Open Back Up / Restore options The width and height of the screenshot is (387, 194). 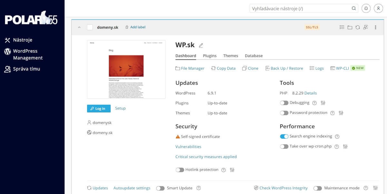[287, 68]
